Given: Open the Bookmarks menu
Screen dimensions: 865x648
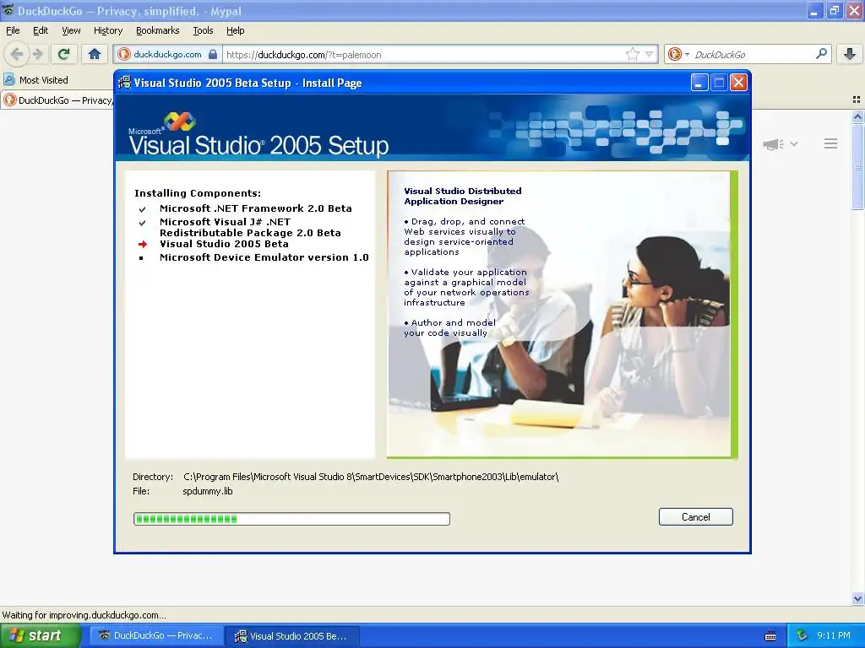Looking at the screenshot, I should [x=157, y=30].
